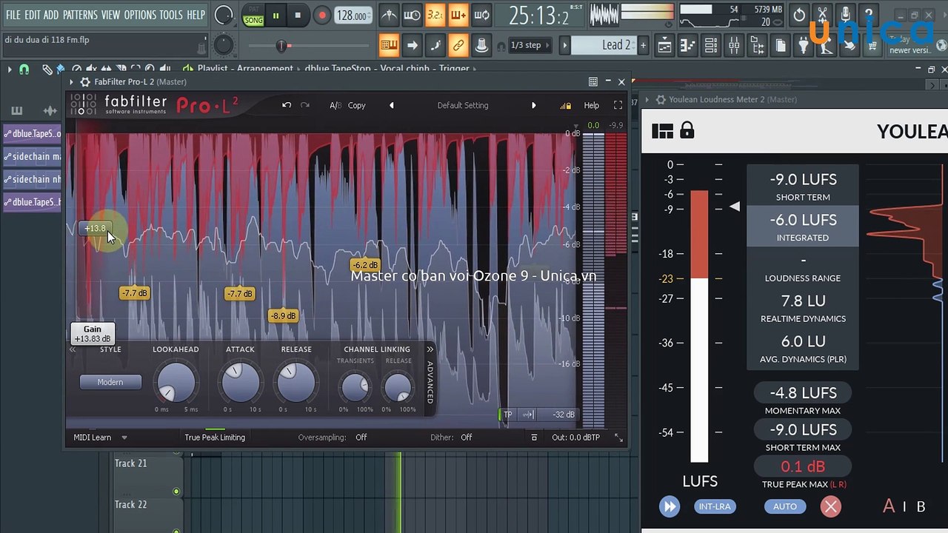
Task: Click the Pro-L 2 Help button
Action: [592, 105]
